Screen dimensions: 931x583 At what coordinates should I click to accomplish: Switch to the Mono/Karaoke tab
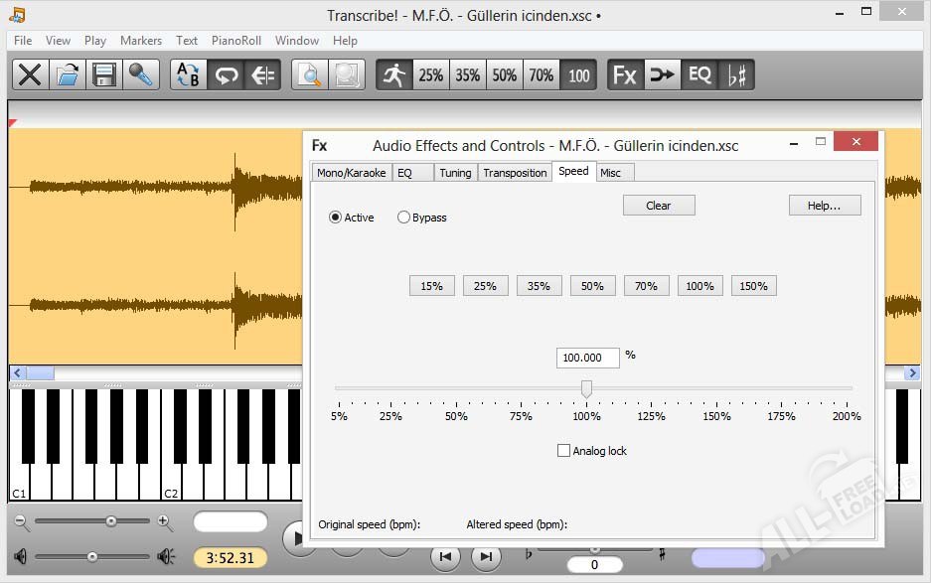pyautogui.click(x=351, y=173)
